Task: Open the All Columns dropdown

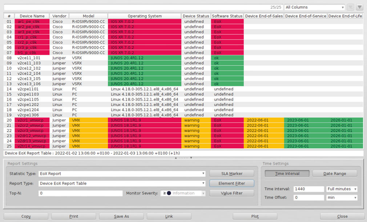Action: [x=315, y=7]
